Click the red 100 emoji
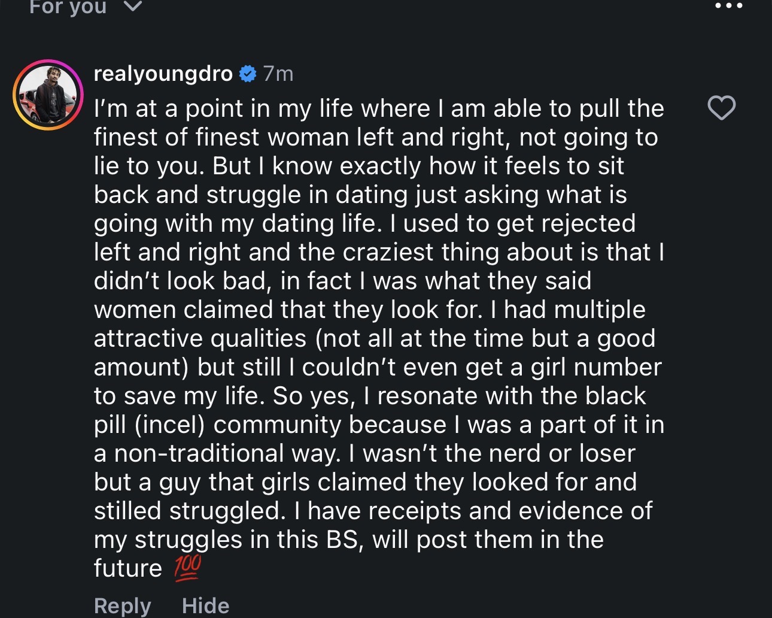 pyautogui.click(x=187, y=568)
